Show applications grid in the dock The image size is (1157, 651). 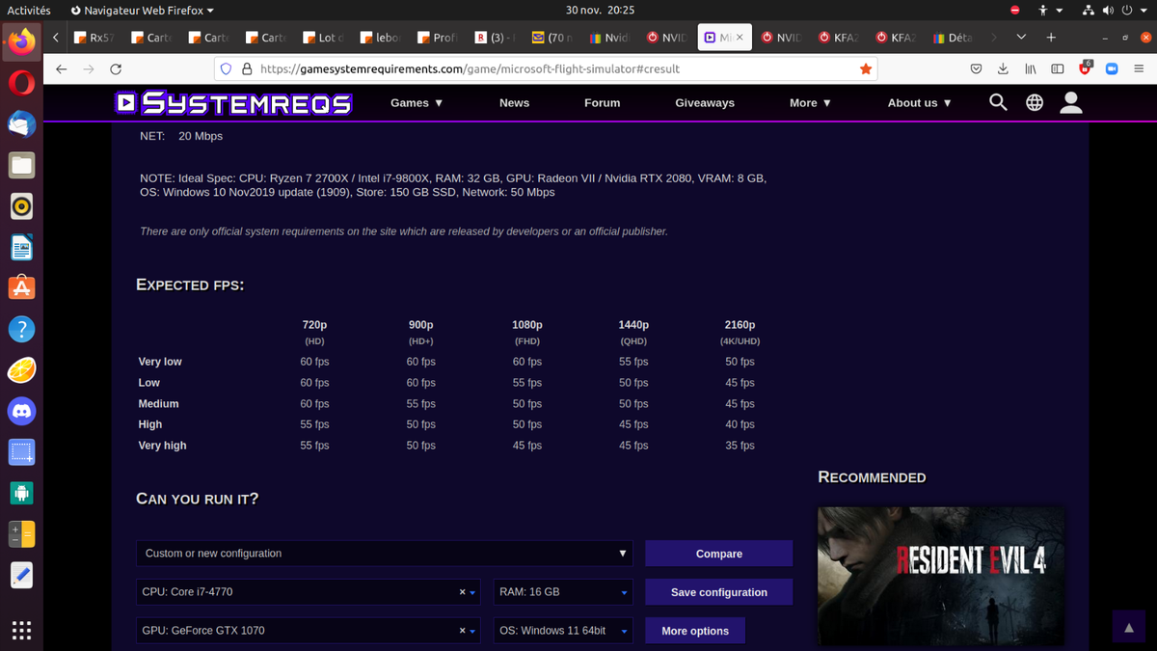(x=21, y=631)
